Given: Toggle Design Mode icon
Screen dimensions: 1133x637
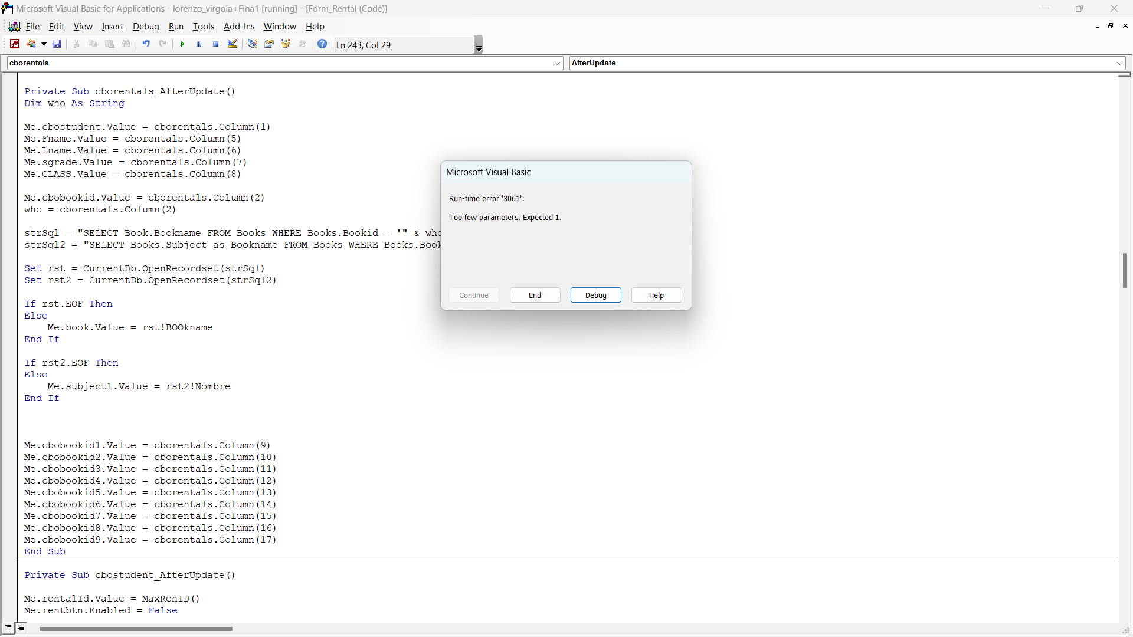Looking at the screenshot, I should [x=233, y=44].
